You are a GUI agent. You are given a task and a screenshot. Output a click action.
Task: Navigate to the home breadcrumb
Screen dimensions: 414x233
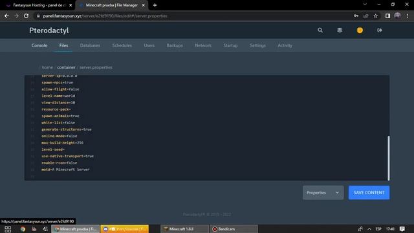pos(47,67)
